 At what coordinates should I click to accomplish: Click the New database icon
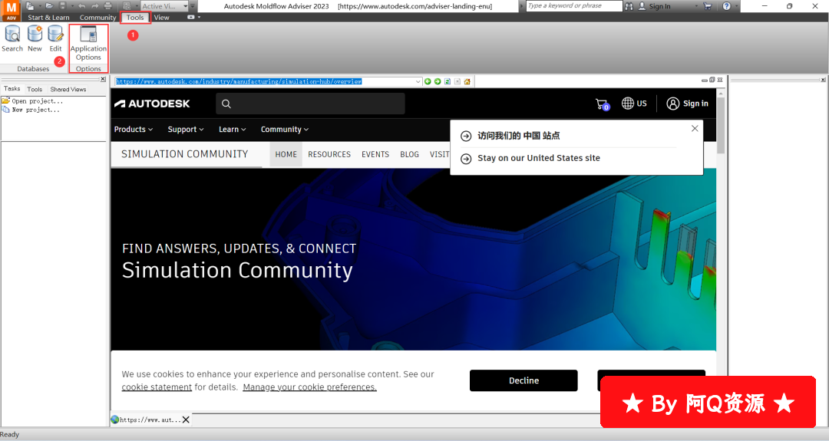pos(35,38)
